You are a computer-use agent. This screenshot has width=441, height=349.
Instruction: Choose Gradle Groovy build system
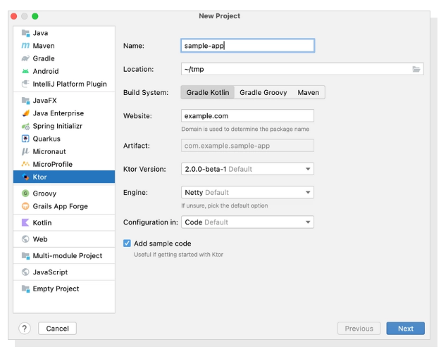(263, 92)
